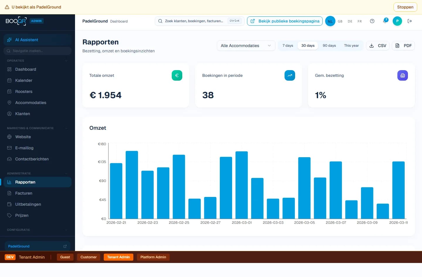Click the notifications bell with 7 alerts
The height and width of the screenshot is (277, 422).
[x=385, y=21]
